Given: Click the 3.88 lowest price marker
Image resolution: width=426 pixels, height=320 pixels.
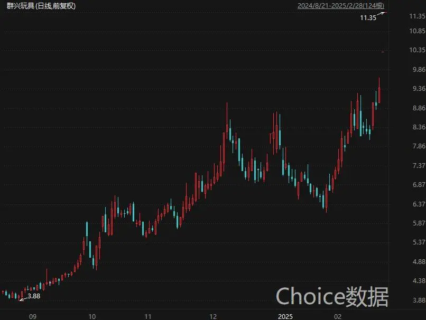Looking at the screenshot, I should (x=33, y=296).
